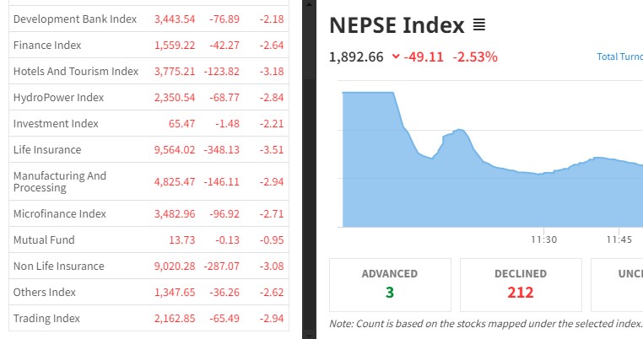Select Finance Index in the table
Viewport: 643px width, 339px height.
tap(48, 45)
